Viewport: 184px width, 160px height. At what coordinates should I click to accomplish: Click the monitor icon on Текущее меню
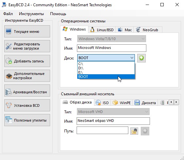pos(9,32)
